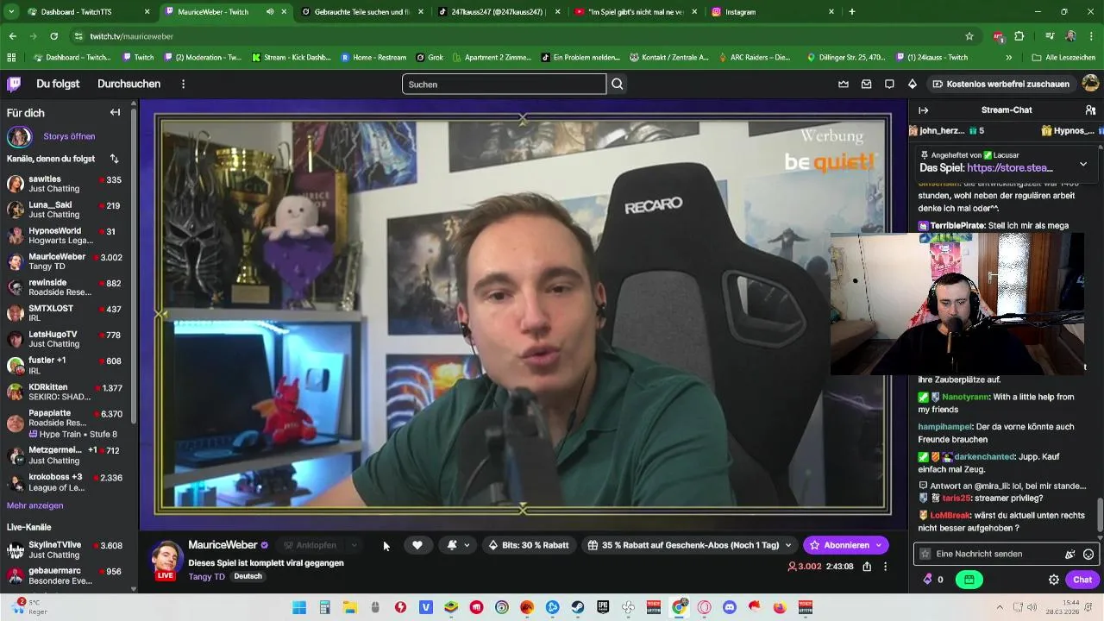
Task: Mute the MauriceWeber tab audio
Action: 270,12
